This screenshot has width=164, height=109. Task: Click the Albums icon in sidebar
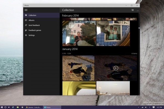pyautogui.click(x=26, y=20)
